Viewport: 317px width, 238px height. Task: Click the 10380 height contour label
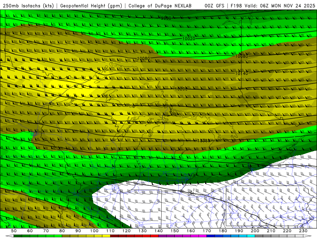coord(204,140)
